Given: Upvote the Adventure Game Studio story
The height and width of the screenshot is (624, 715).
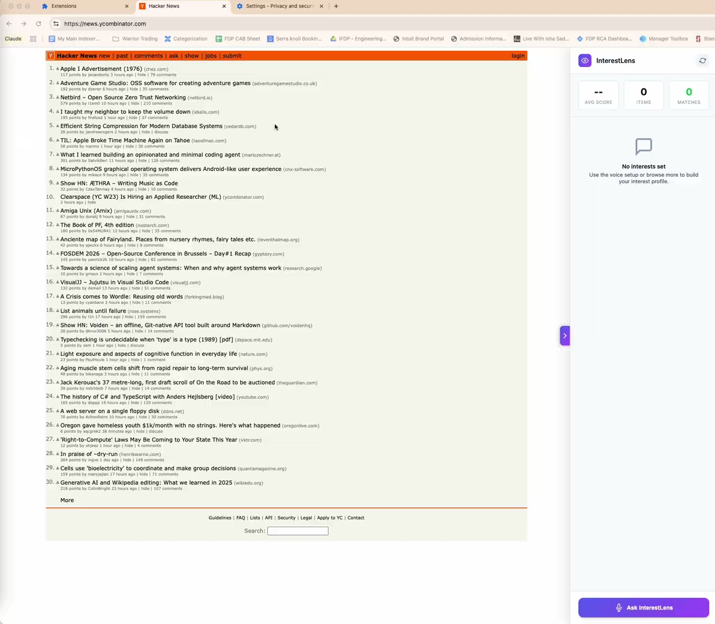Looking at the screenshot, I should (x=58, y=83).
